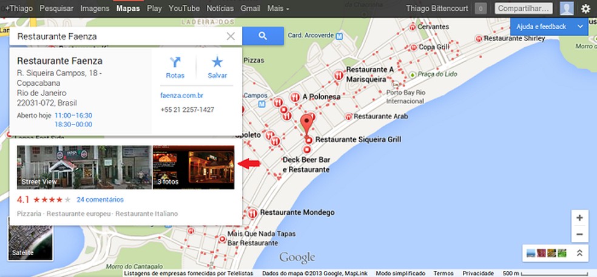The image size is (597, 277).
Task: Open the faenza.com.br website link
Action: click(x=181, y=95)
